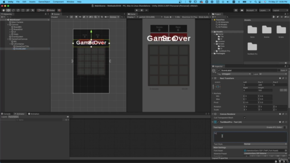Lock the Project panel

click(285, 14)
